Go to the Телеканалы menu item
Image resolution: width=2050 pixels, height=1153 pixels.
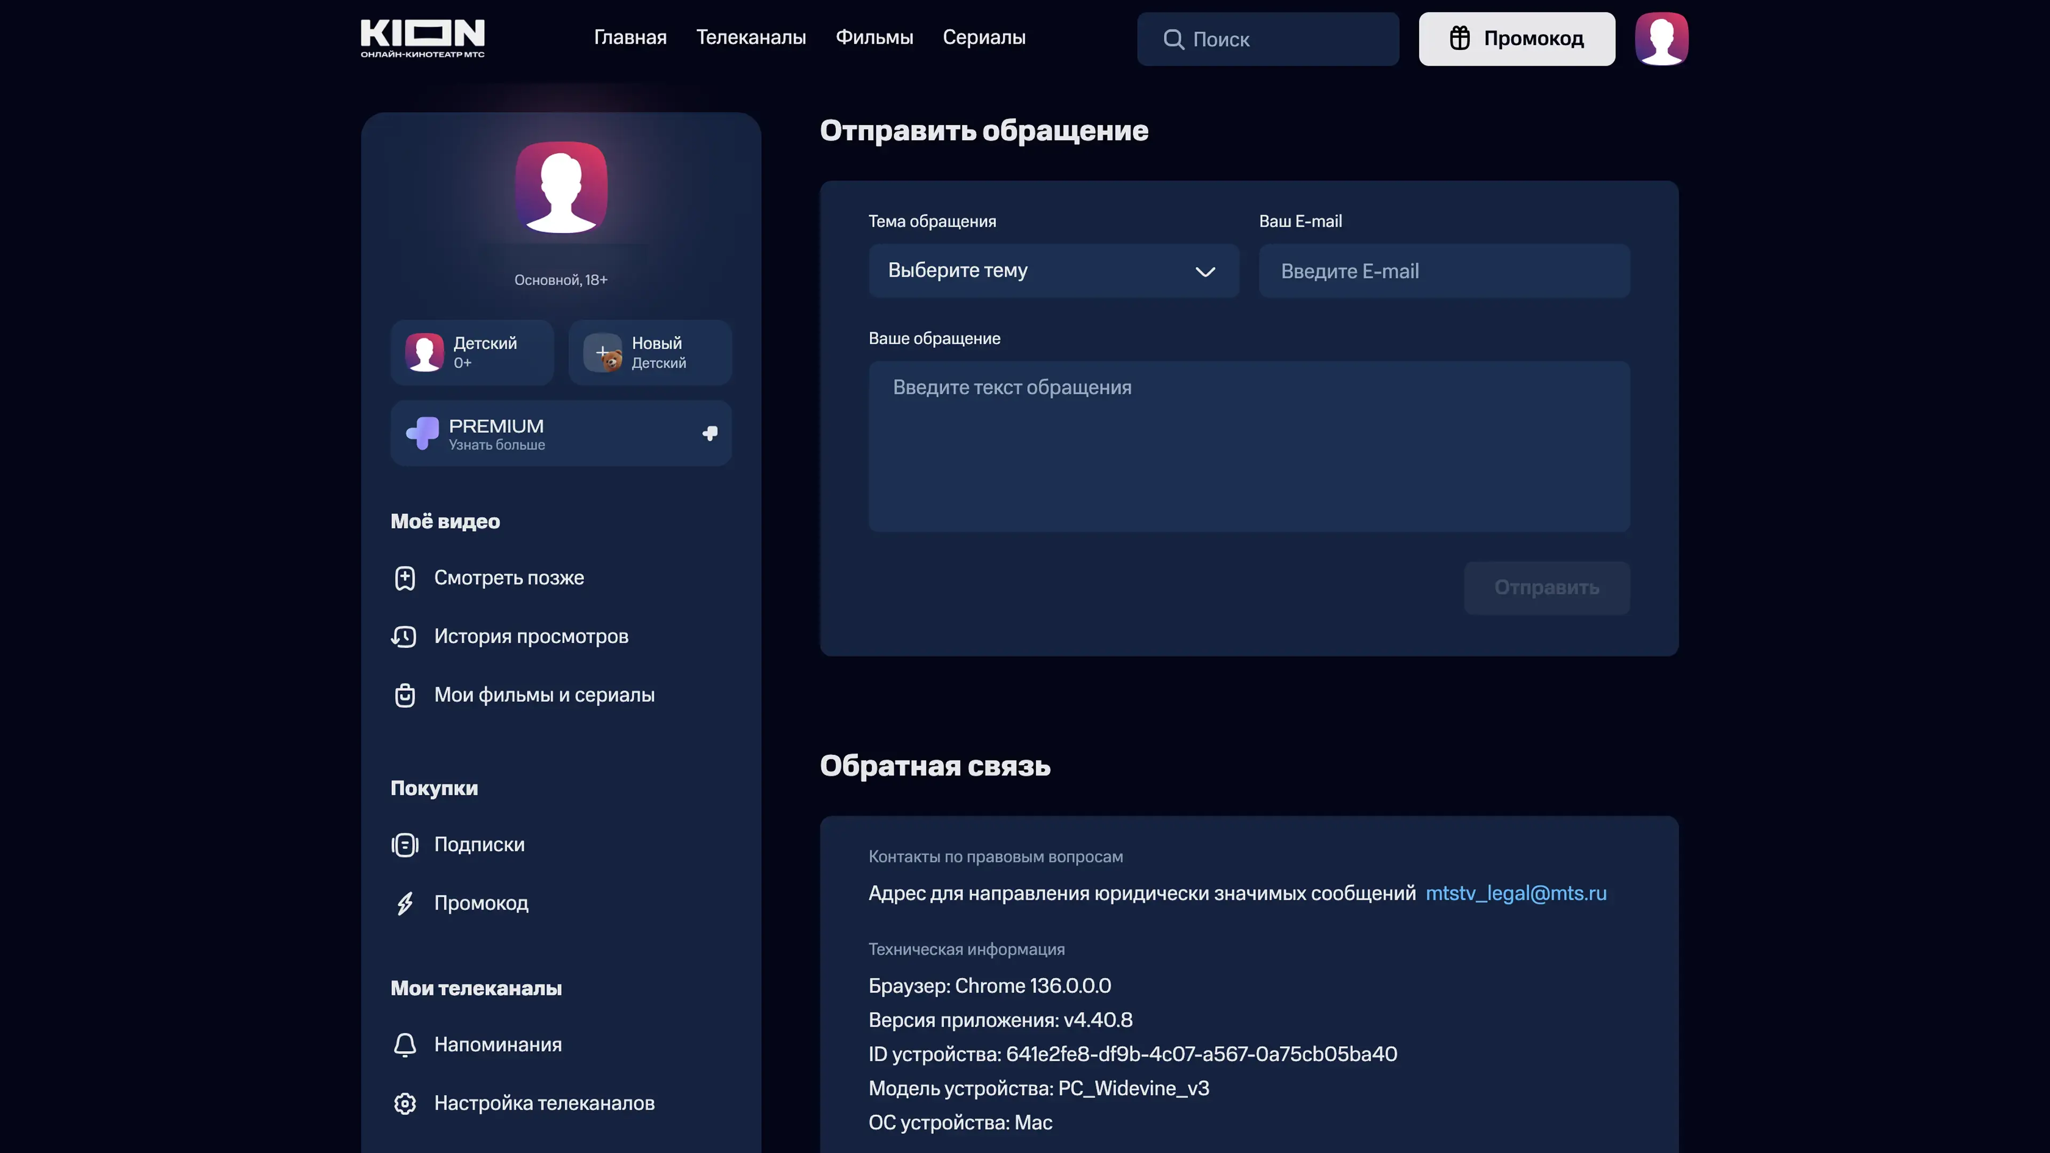751,37
